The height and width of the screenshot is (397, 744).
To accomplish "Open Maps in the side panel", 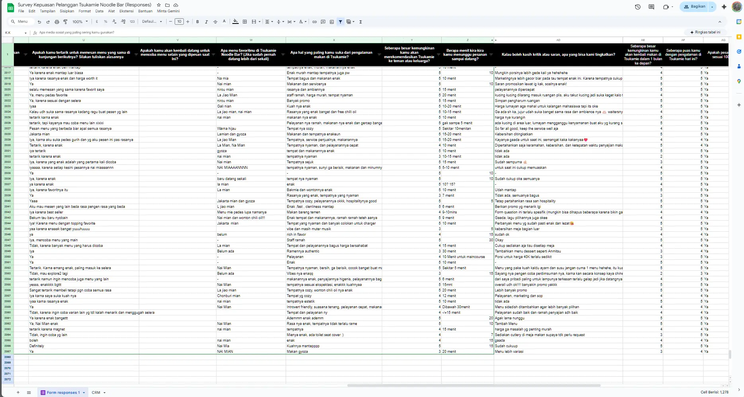I will coord(739,81).
